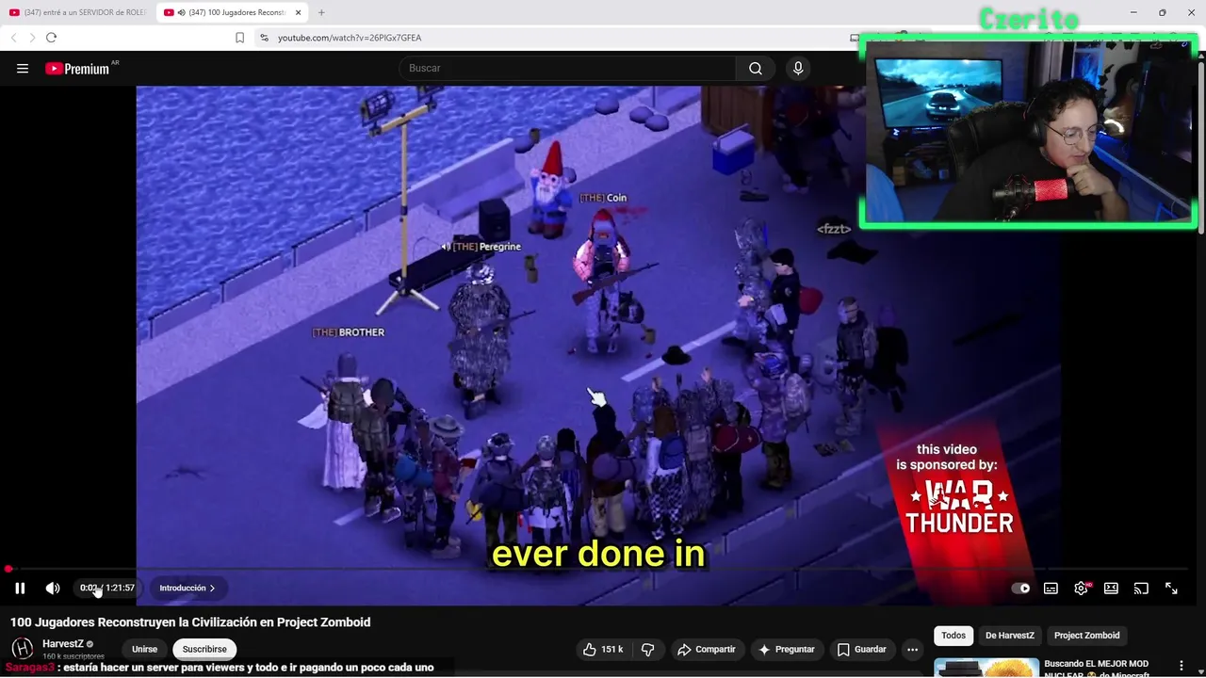Viewport: 1206px width, 678px height.
Task: Dislike the video
Action: click(647, 649)
